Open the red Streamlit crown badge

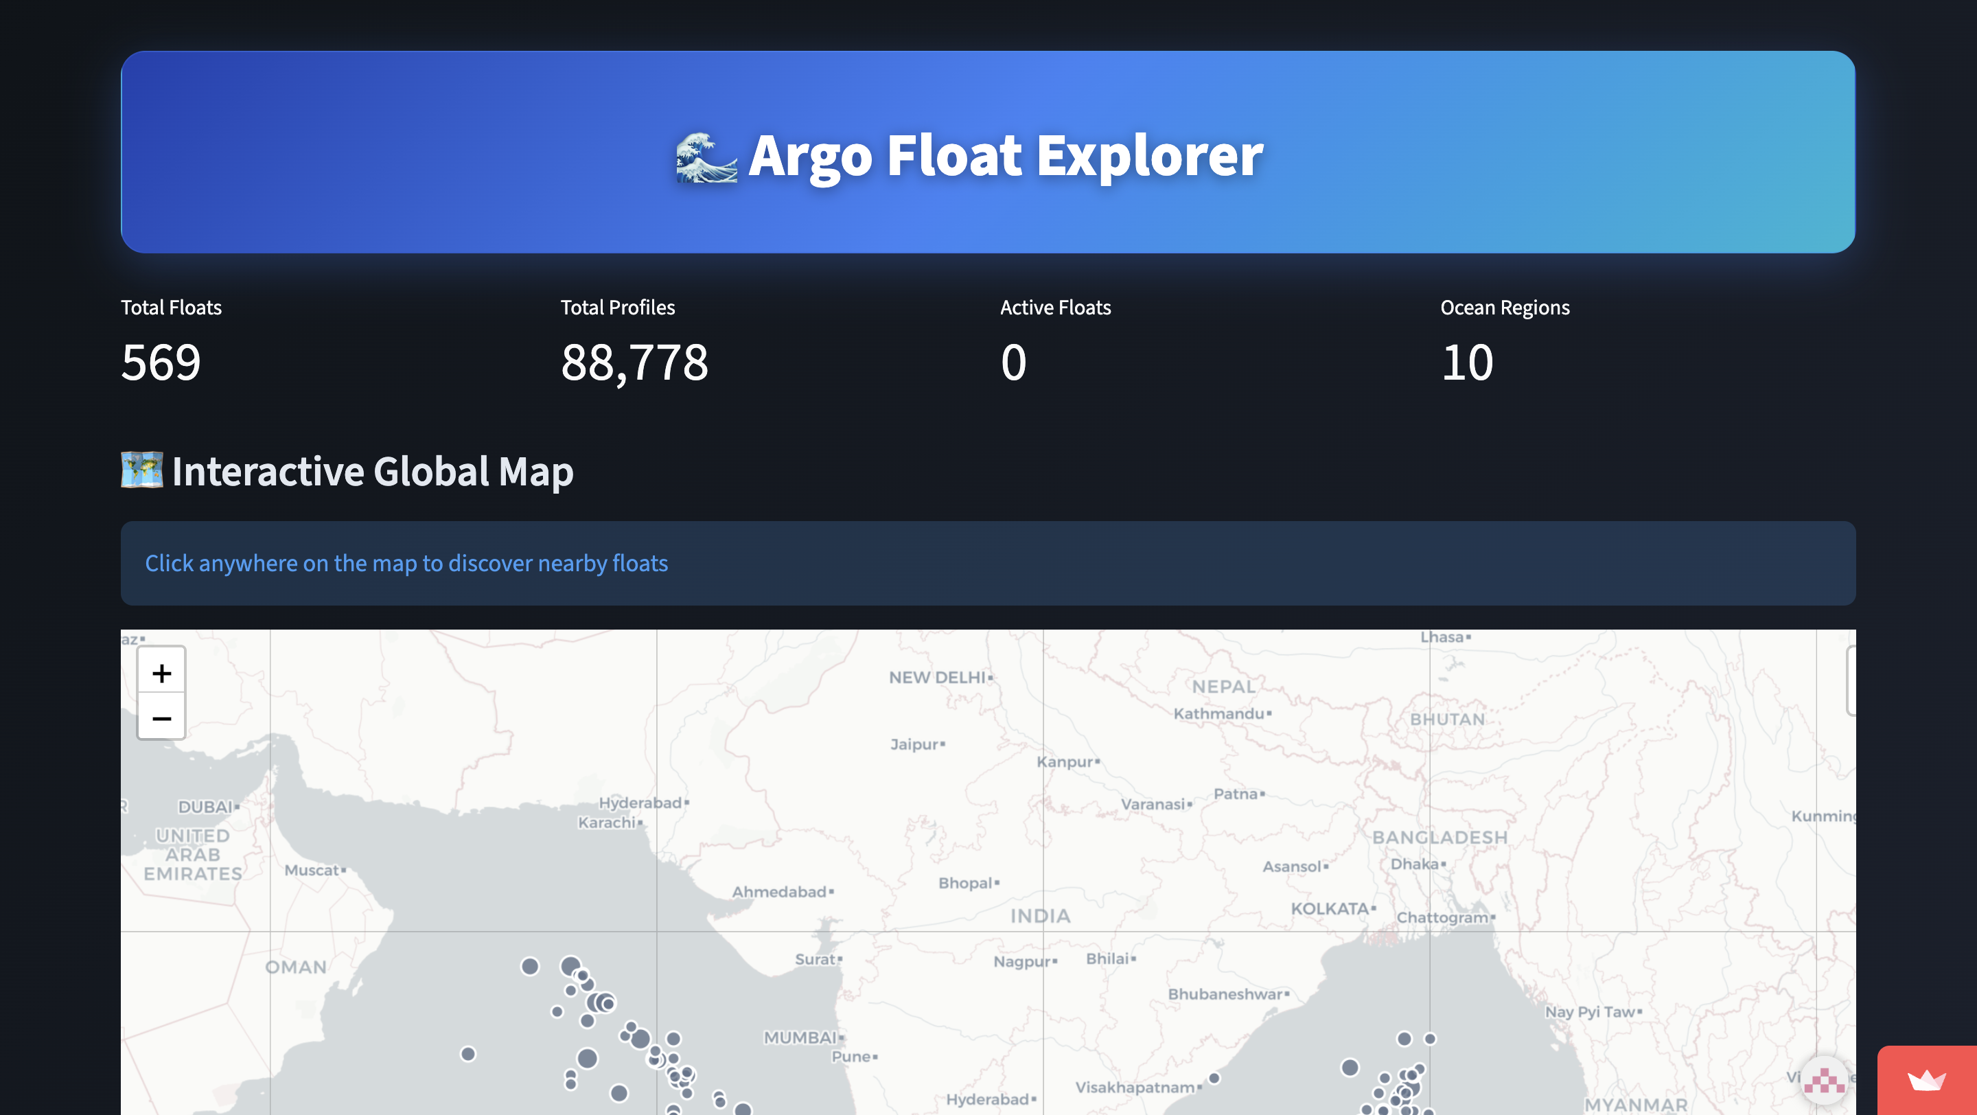(1926, 1081)
